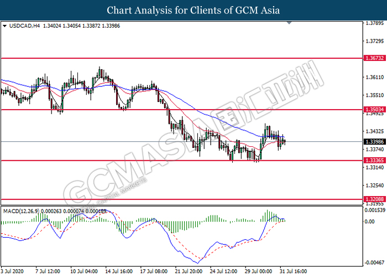
Task: Click the 1.36732 red resistance price label
Action: coord(374,58)
